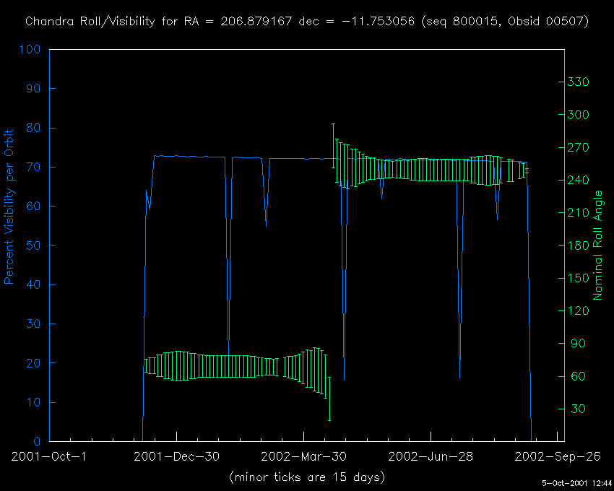614x491 pixels.
Task: Click the 240 roll angle tick label
Action: pos(580,181)
